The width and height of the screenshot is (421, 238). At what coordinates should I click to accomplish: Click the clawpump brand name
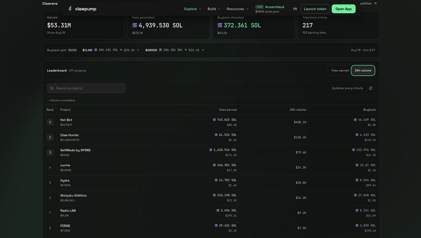click(x=86, y=9)
